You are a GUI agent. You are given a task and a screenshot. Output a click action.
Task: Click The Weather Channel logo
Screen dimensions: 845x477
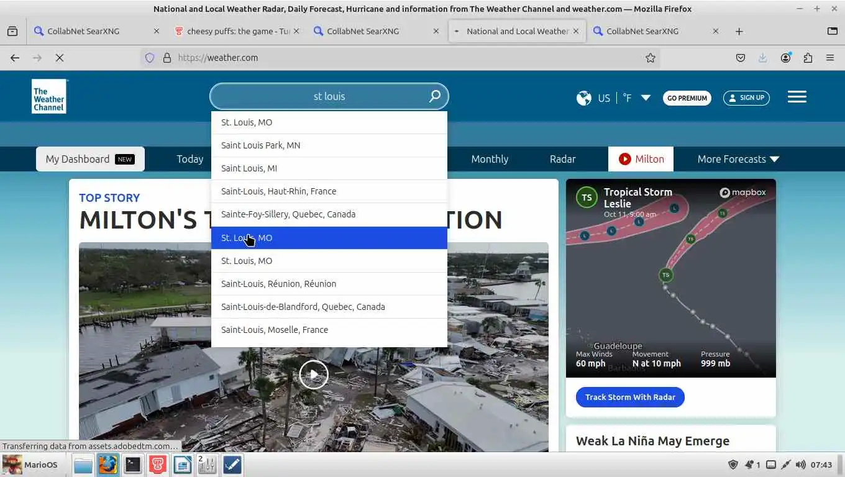pyautogui.click(x=48, y=96)
